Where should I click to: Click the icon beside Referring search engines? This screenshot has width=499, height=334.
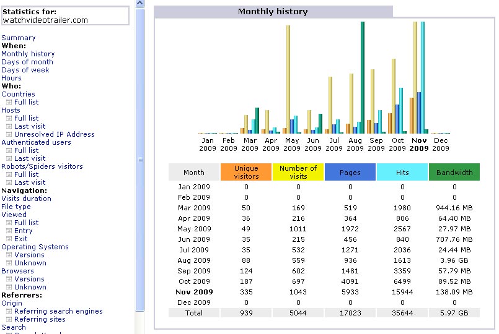click(x=9, y=312)
